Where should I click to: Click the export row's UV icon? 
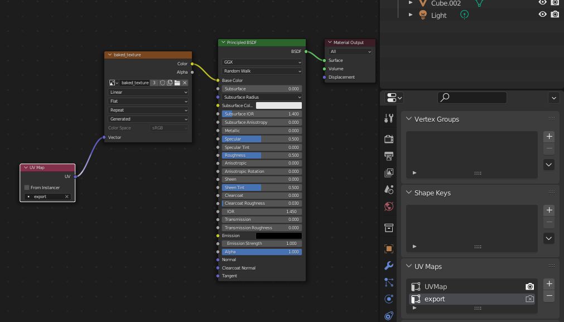tap(416, 299)
